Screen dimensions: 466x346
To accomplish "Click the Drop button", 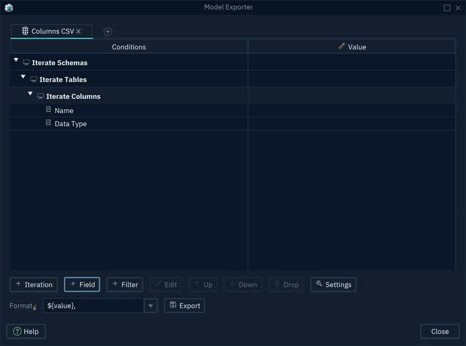I will pos(286,284).
